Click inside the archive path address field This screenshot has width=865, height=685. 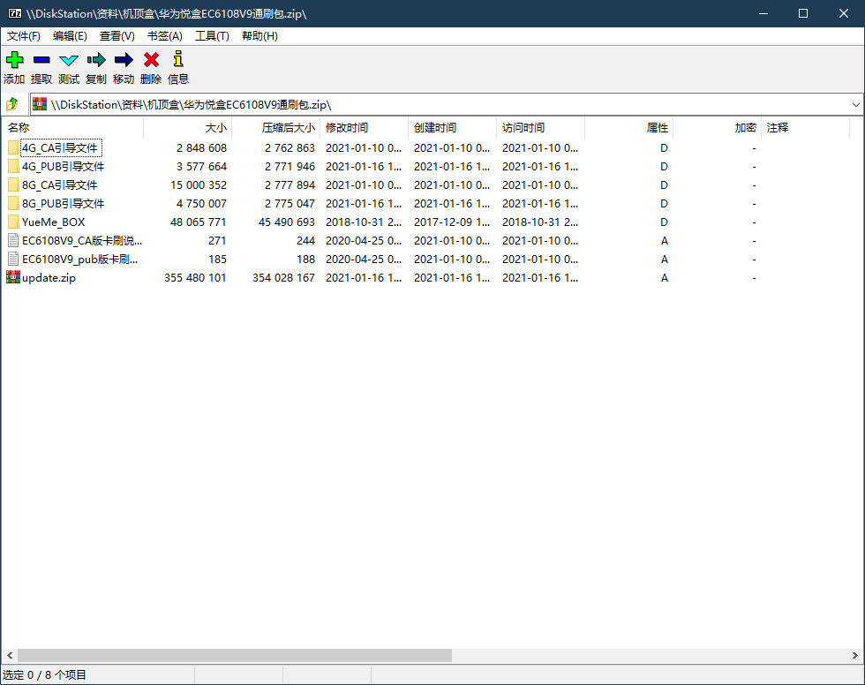(441, 104)
